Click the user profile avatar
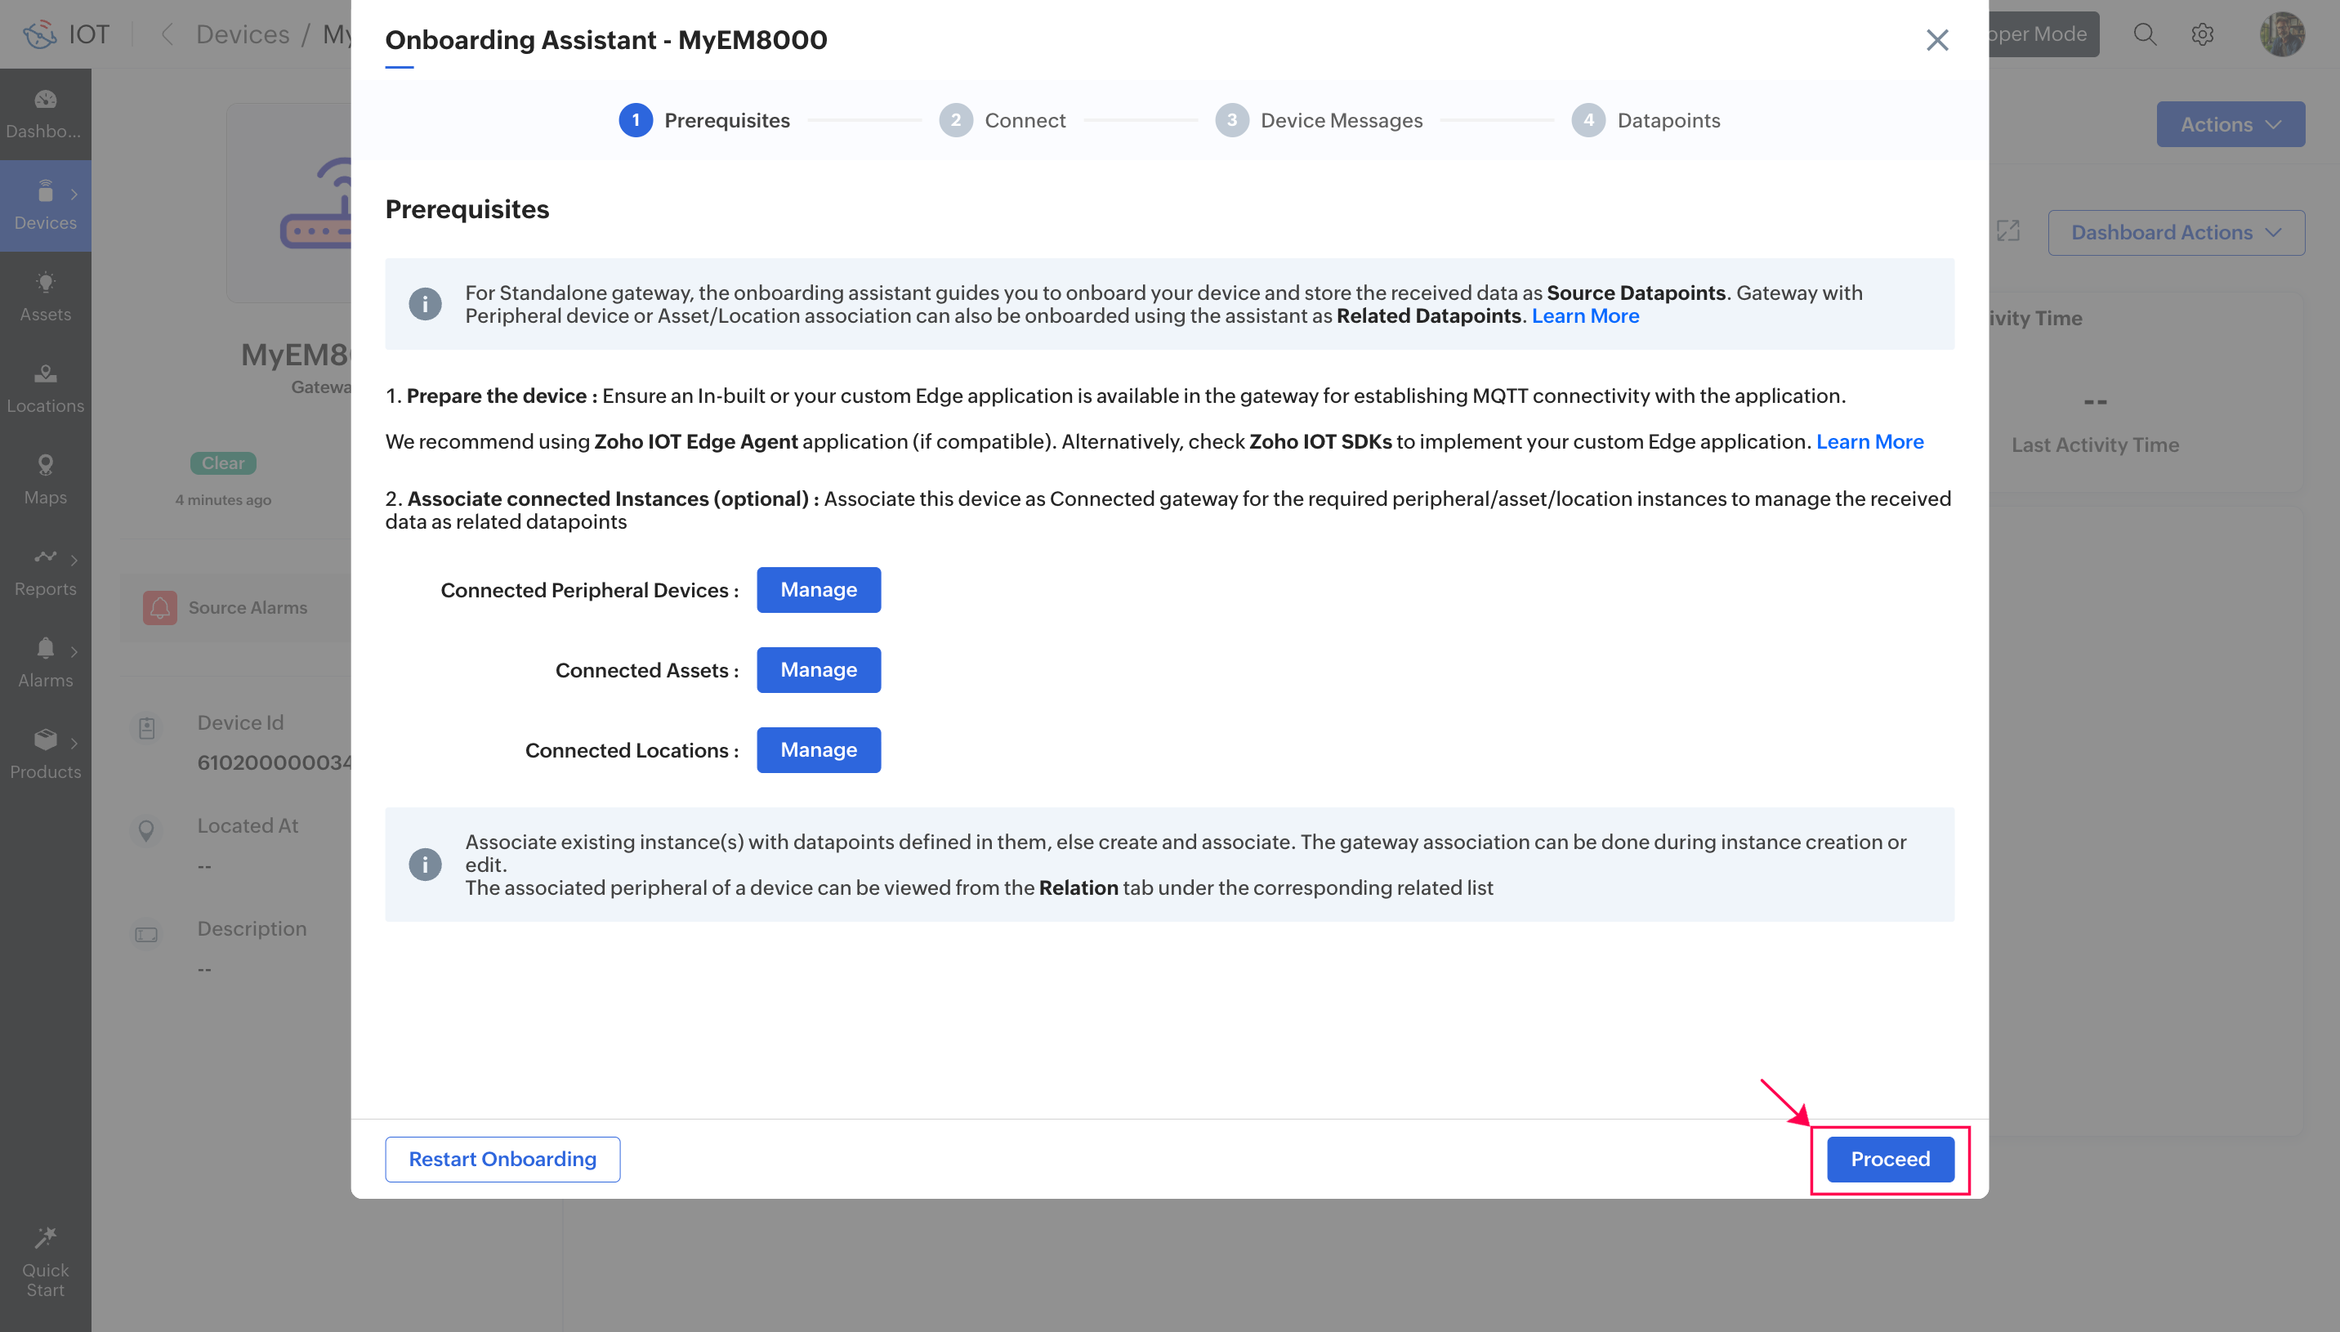Screen dimensions: 2340x1332 point(2281,35)
